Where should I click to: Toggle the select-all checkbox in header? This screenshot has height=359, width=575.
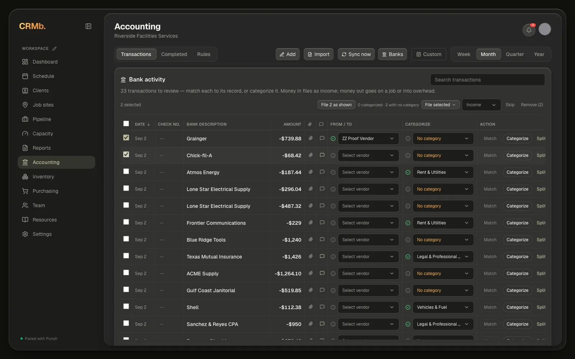click(126, 123)
